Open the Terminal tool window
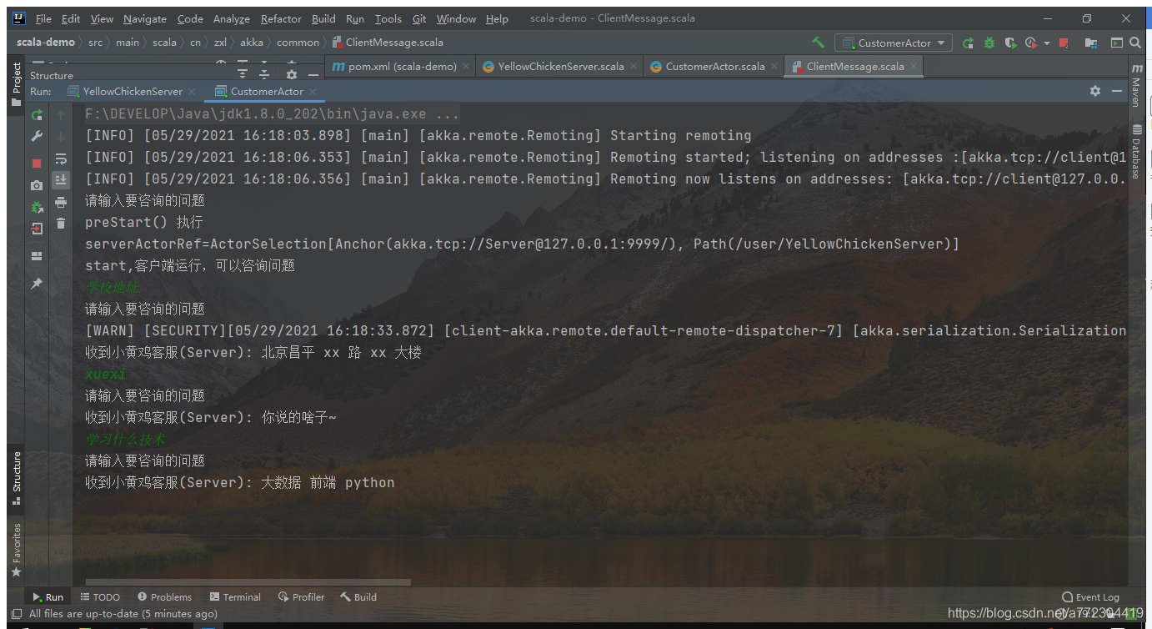This screenshot has width=1152, height=629. [x=235, y=596]
